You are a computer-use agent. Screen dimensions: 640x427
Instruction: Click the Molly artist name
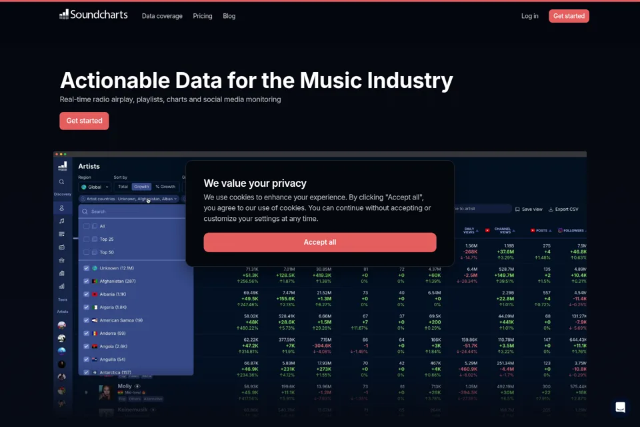tap(125, 386)
